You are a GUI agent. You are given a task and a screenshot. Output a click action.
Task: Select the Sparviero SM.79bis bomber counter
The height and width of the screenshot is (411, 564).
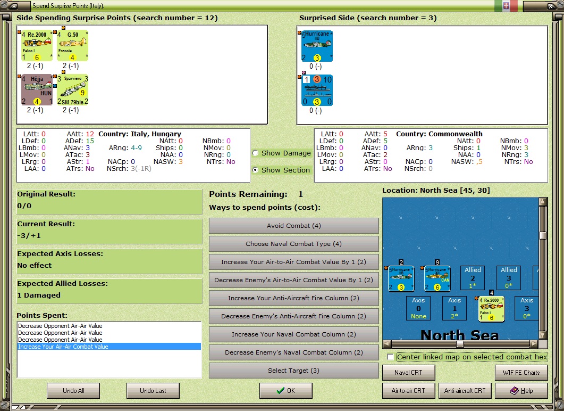[73, 89]
